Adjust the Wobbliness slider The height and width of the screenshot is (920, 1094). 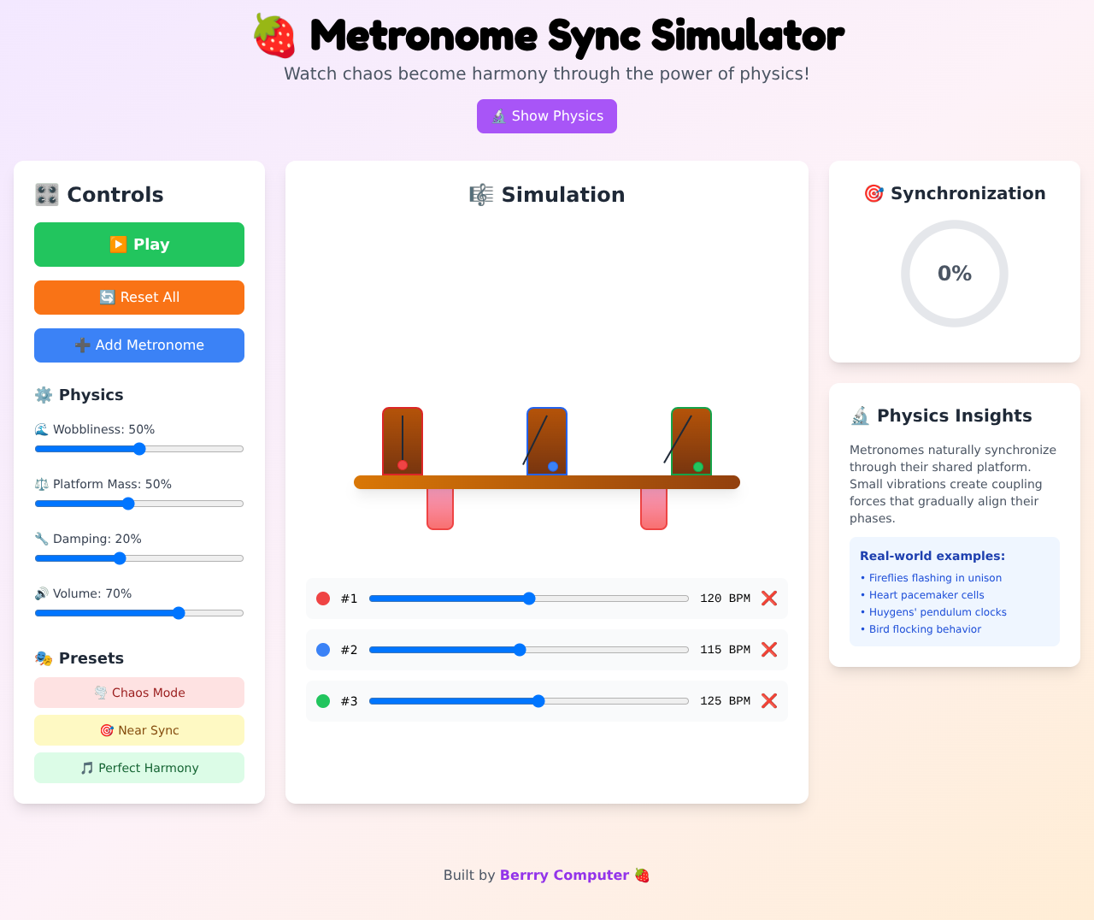pyautogui.click(x=138, y=448)
